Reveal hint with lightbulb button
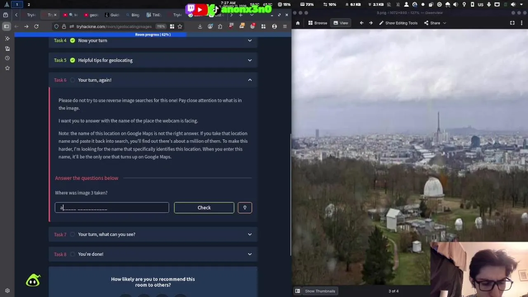Screen dimensions: 528x297 click(x=245, y=207)
